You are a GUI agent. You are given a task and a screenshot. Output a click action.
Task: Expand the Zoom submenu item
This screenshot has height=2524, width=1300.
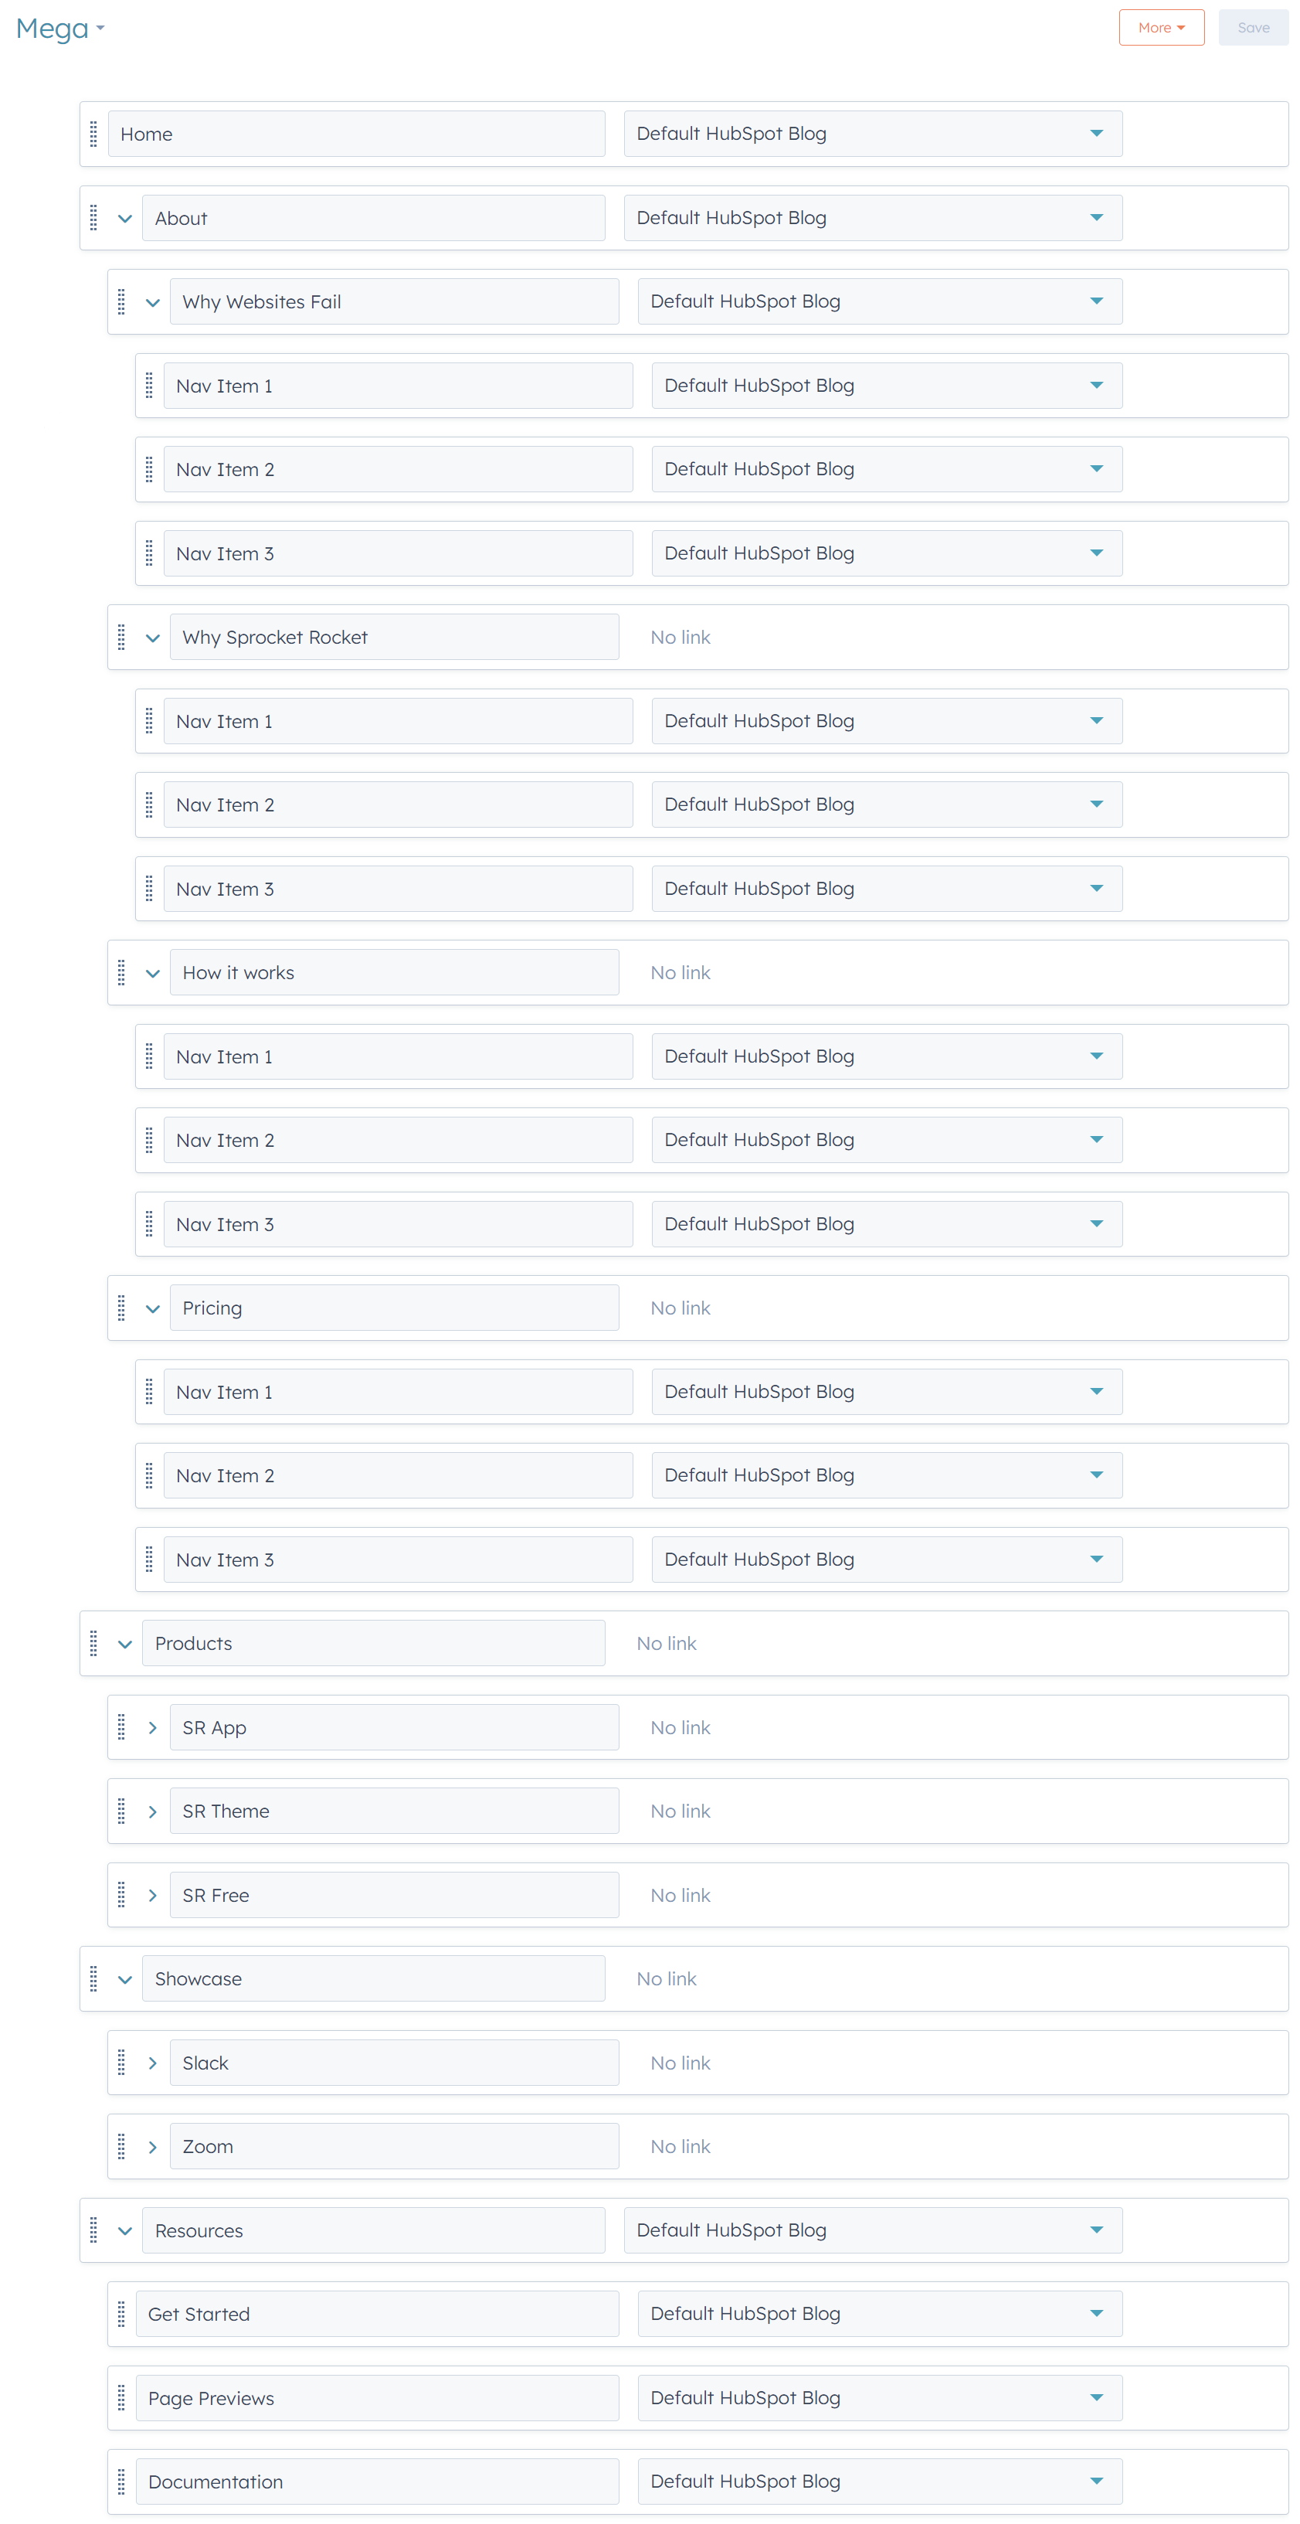[x=153, y=2147]
